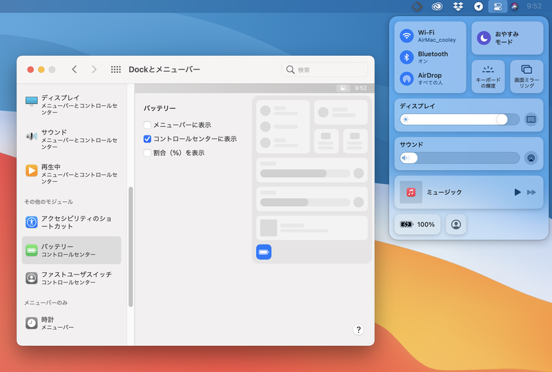Click the 9:52 clock in menu bar
Image resolution: width=552 pixels, height=372 pixels.
(534, 6)
